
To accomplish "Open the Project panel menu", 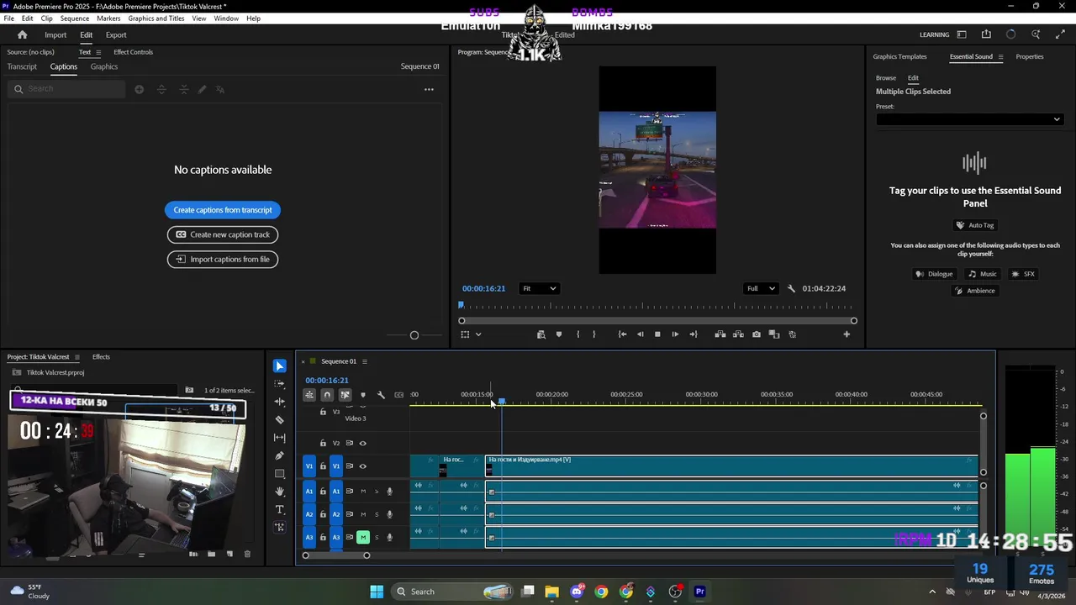I will tap(78, 357).
